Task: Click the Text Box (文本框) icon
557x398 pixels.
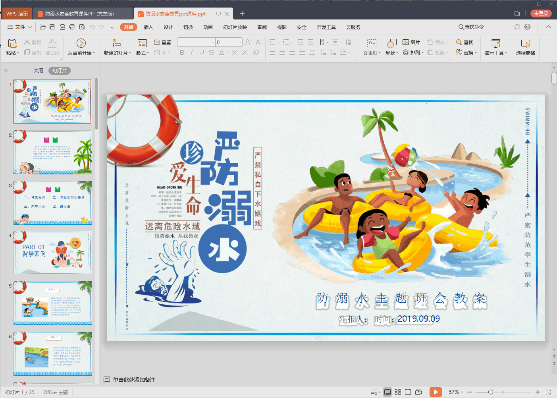Action: pos(371,43)
